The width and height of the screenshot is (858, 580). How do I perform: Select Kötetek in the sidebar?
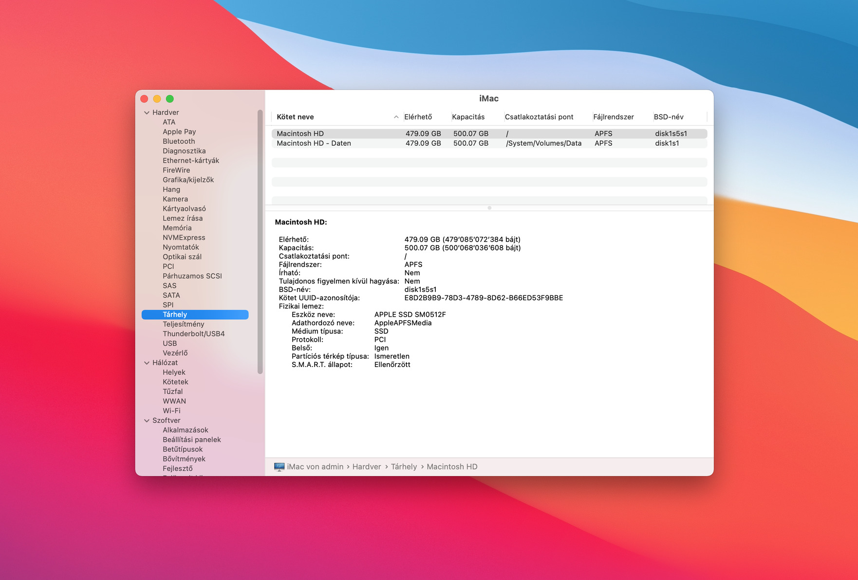(x=175, y=382)
